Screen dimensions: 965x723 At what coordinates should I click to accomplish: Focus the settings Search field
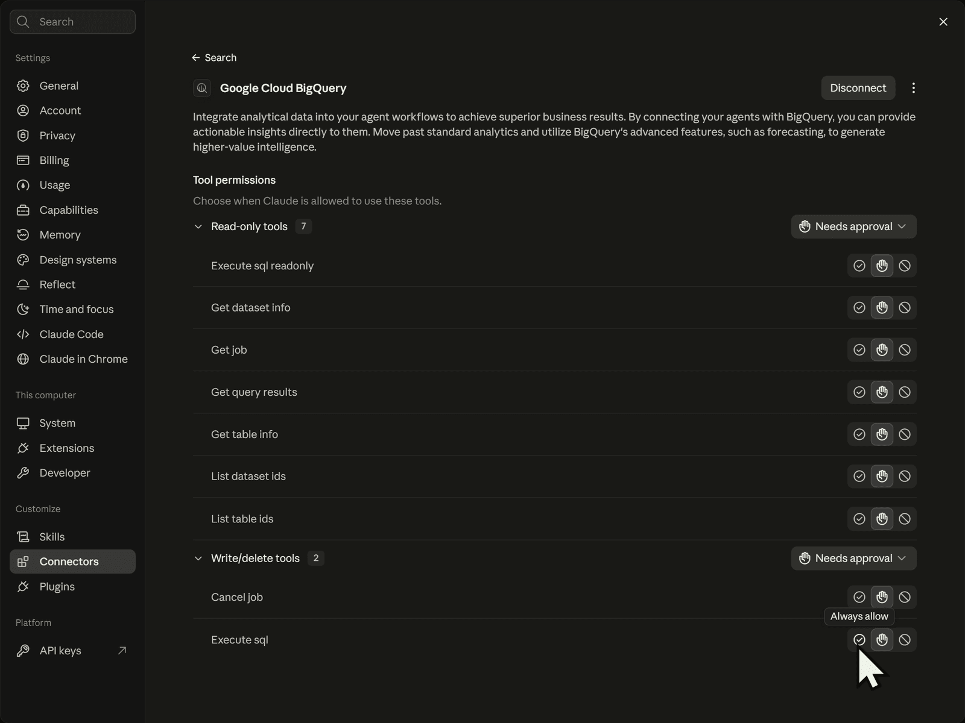pos(72,22)
